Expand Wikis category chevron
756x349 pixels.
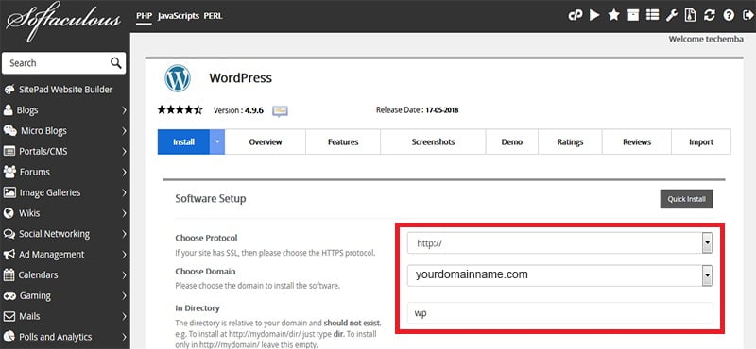(124, 213)
